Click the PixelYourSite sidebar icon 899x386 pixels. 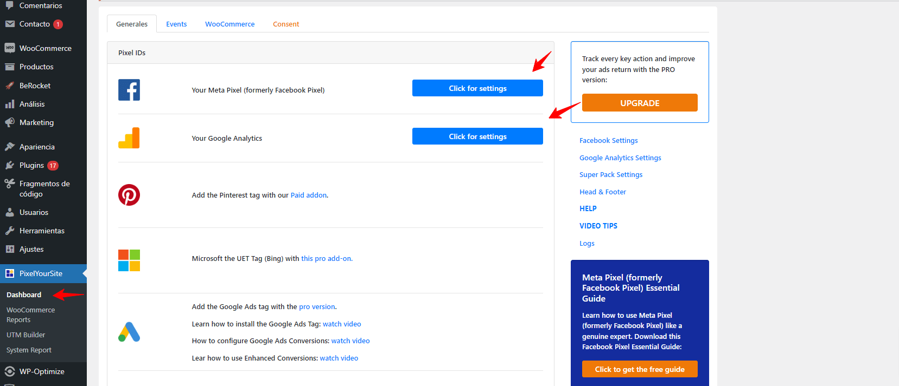click(10, 273)
